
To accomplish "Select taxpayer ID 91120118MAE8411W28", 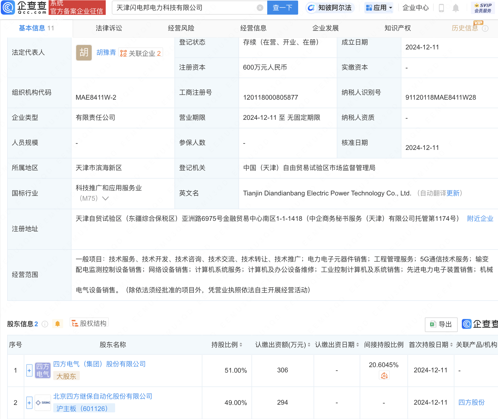I will 441,97.
